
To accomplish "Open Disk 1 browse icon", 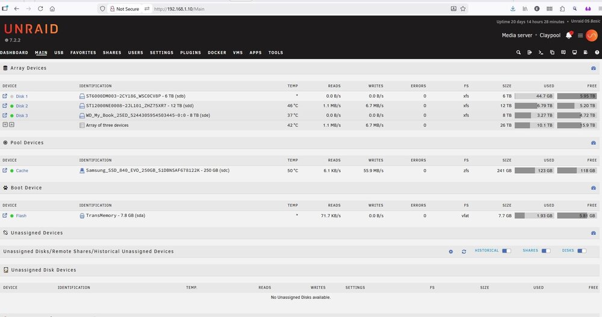I will point(5,96).
